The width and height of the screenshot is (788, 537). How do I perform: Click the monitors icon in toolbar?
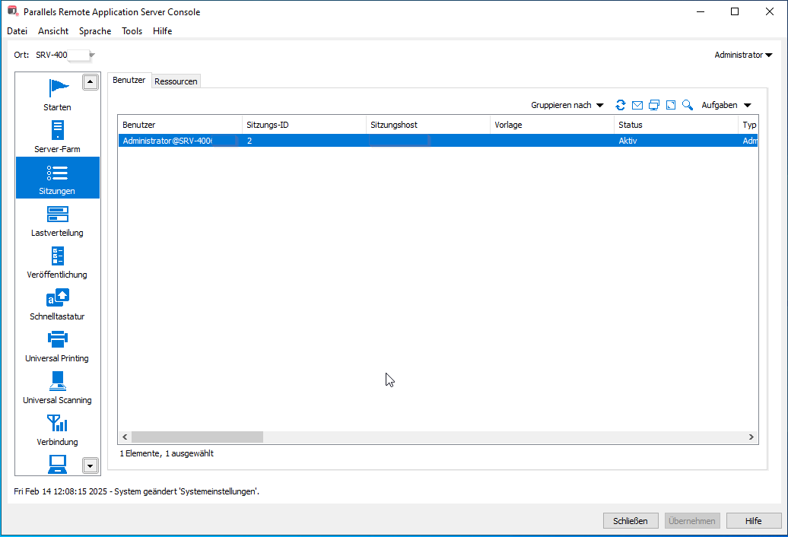(x=654, y=105)
